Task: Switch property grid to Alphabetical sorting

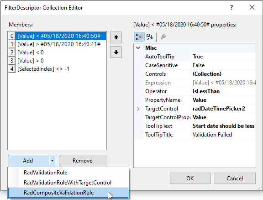Action: (x=149, y=37)
